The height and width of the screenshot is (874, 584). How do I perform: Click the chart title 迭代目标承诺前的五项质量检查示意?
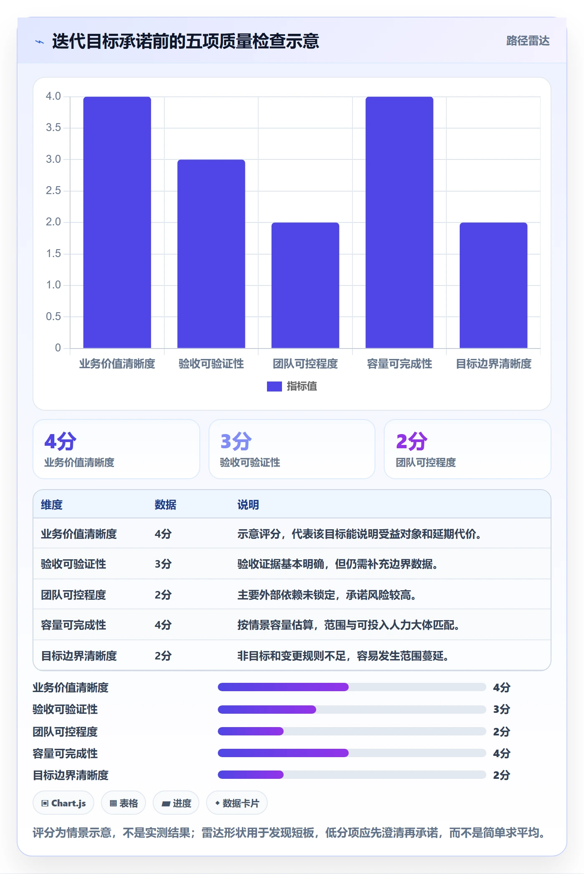[x=186, y=41]
